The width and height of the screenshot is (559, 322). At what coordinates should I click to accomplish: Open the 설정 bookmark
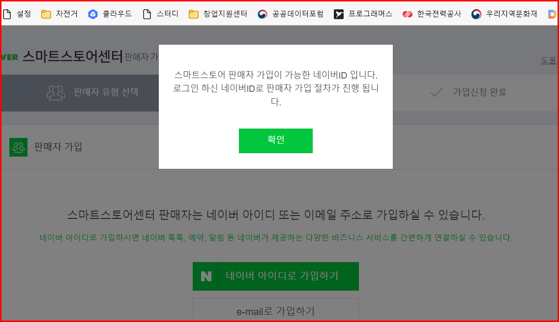pyautogui.click(x=17, y=14)
